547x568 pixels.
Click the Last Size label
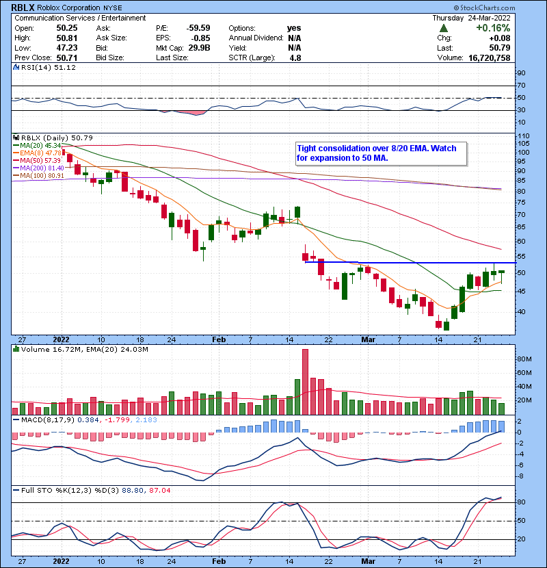[172, 58]
